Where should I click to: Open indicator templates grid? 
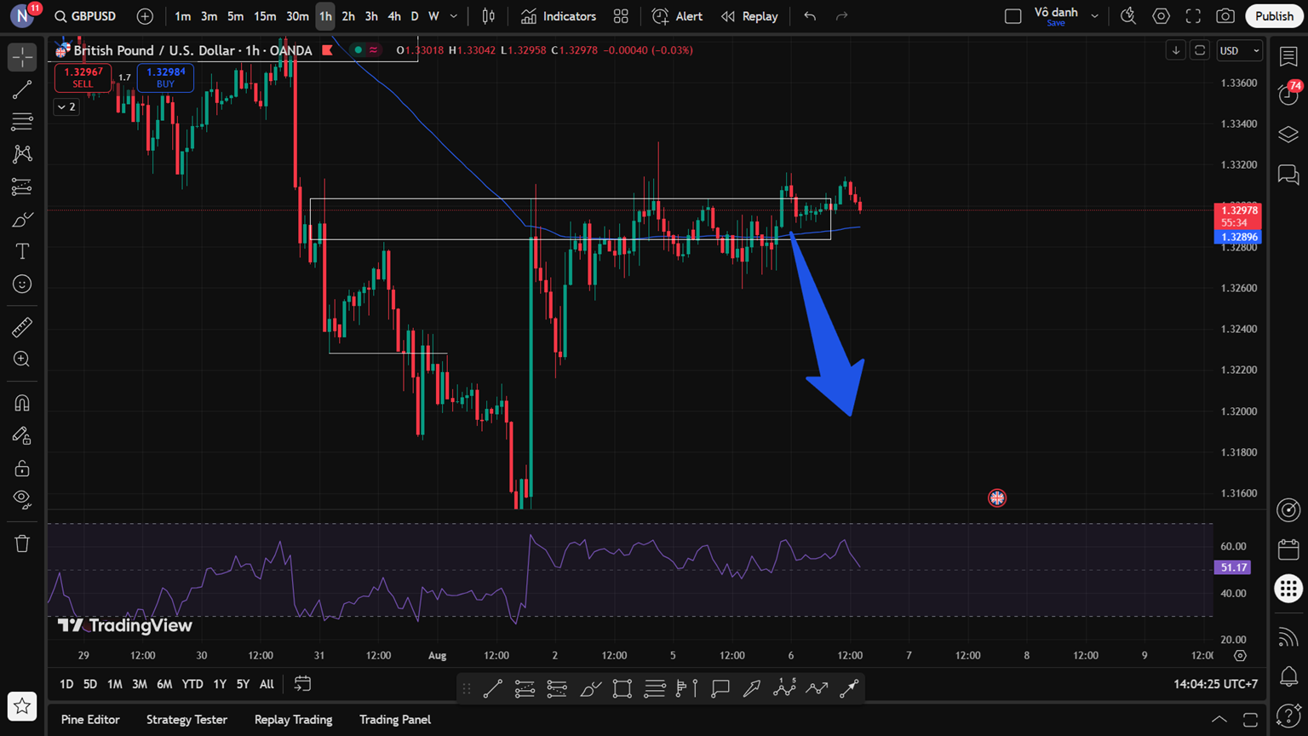621,16
